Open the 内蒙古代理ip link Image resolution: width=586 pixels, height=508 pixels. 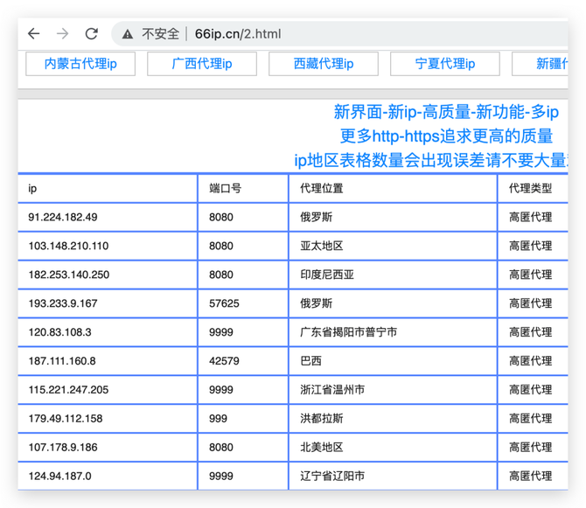(x=80, y=64)
